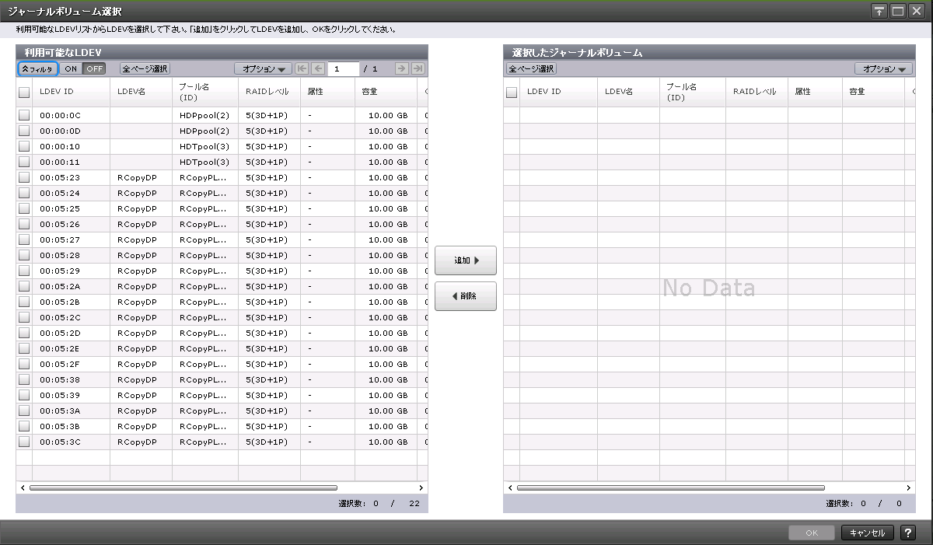Expand the フィルタ filter section

tap(38, 68)
